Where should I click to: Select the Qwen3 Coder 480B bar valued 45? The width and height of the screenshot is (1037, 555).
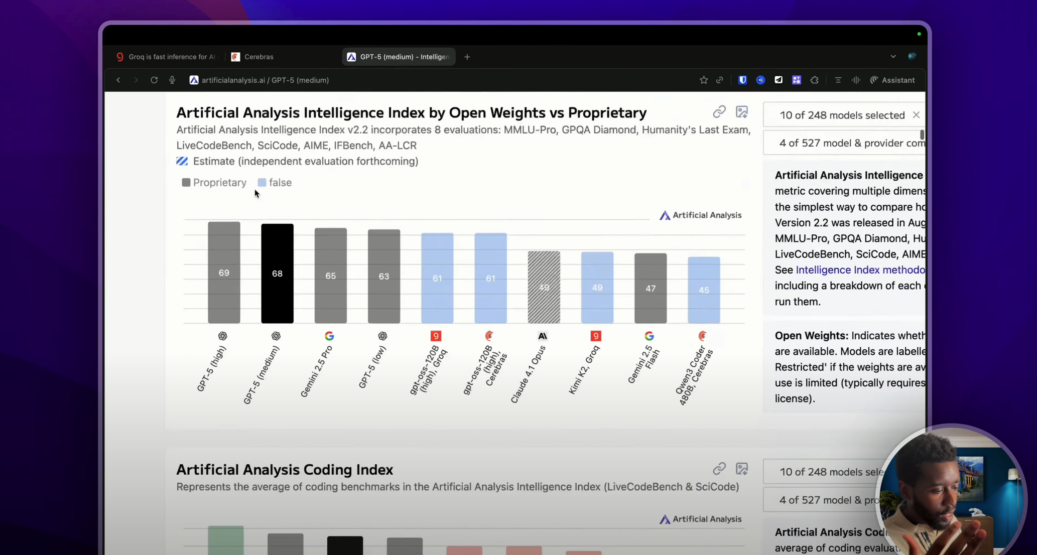point(704,290)
